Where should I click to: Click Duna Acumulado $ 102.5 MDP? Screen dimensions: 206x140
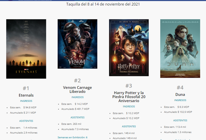point(178,112)
